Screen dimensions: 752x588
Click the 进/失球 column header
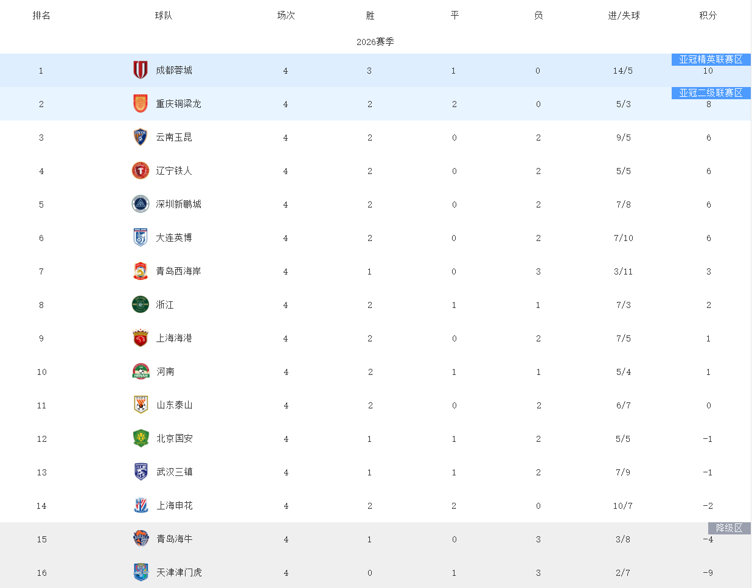624,16
